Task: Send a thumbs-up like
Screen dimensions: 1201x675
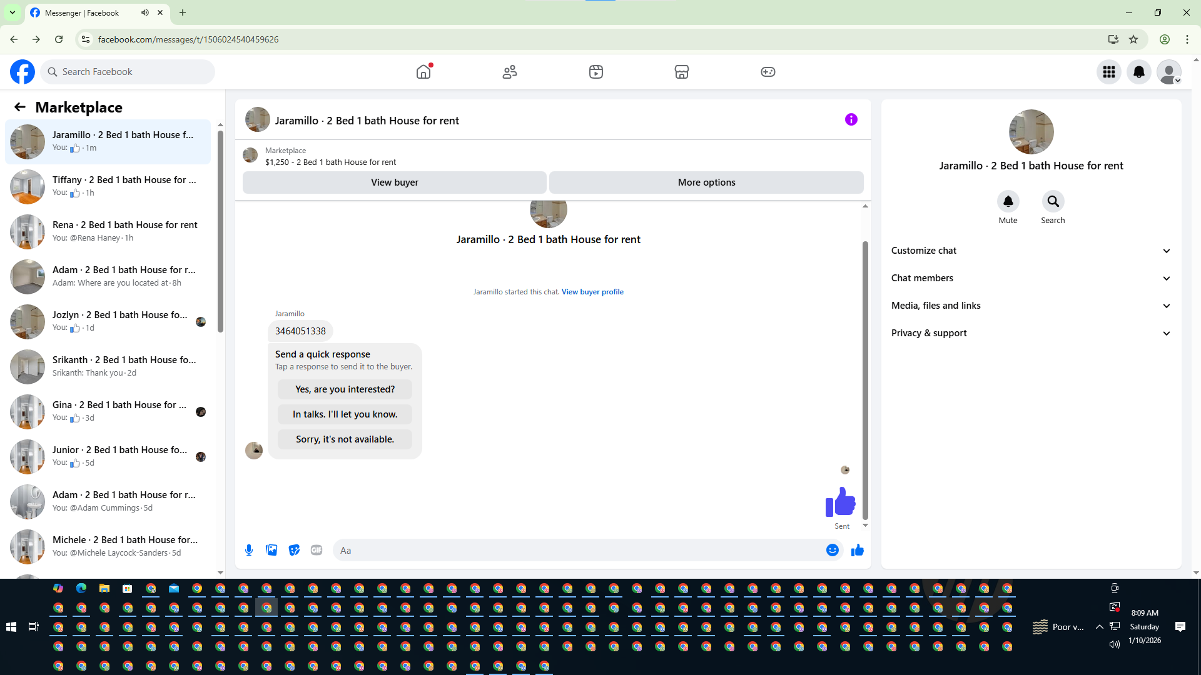Action: pyautogui.click(x=857, y=550)
